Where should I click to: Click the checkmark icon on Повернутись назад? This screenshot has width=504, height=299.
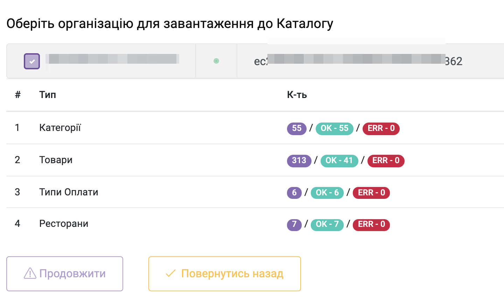pos(170,273)
